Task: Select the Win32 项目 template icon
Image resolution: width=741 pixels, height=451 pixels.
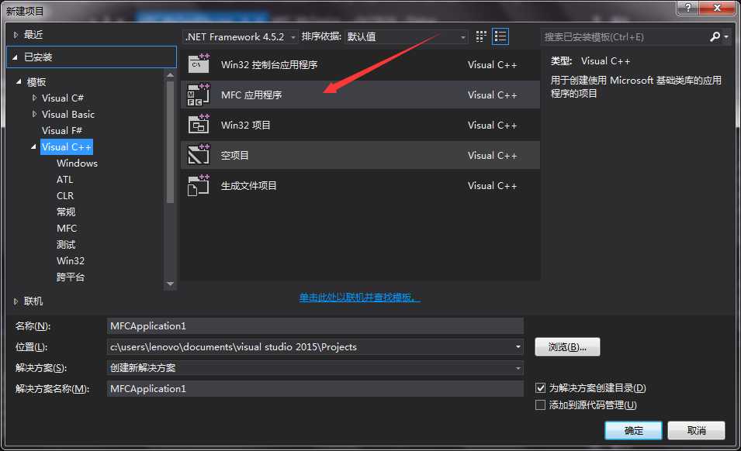Action: pos(199,125)
